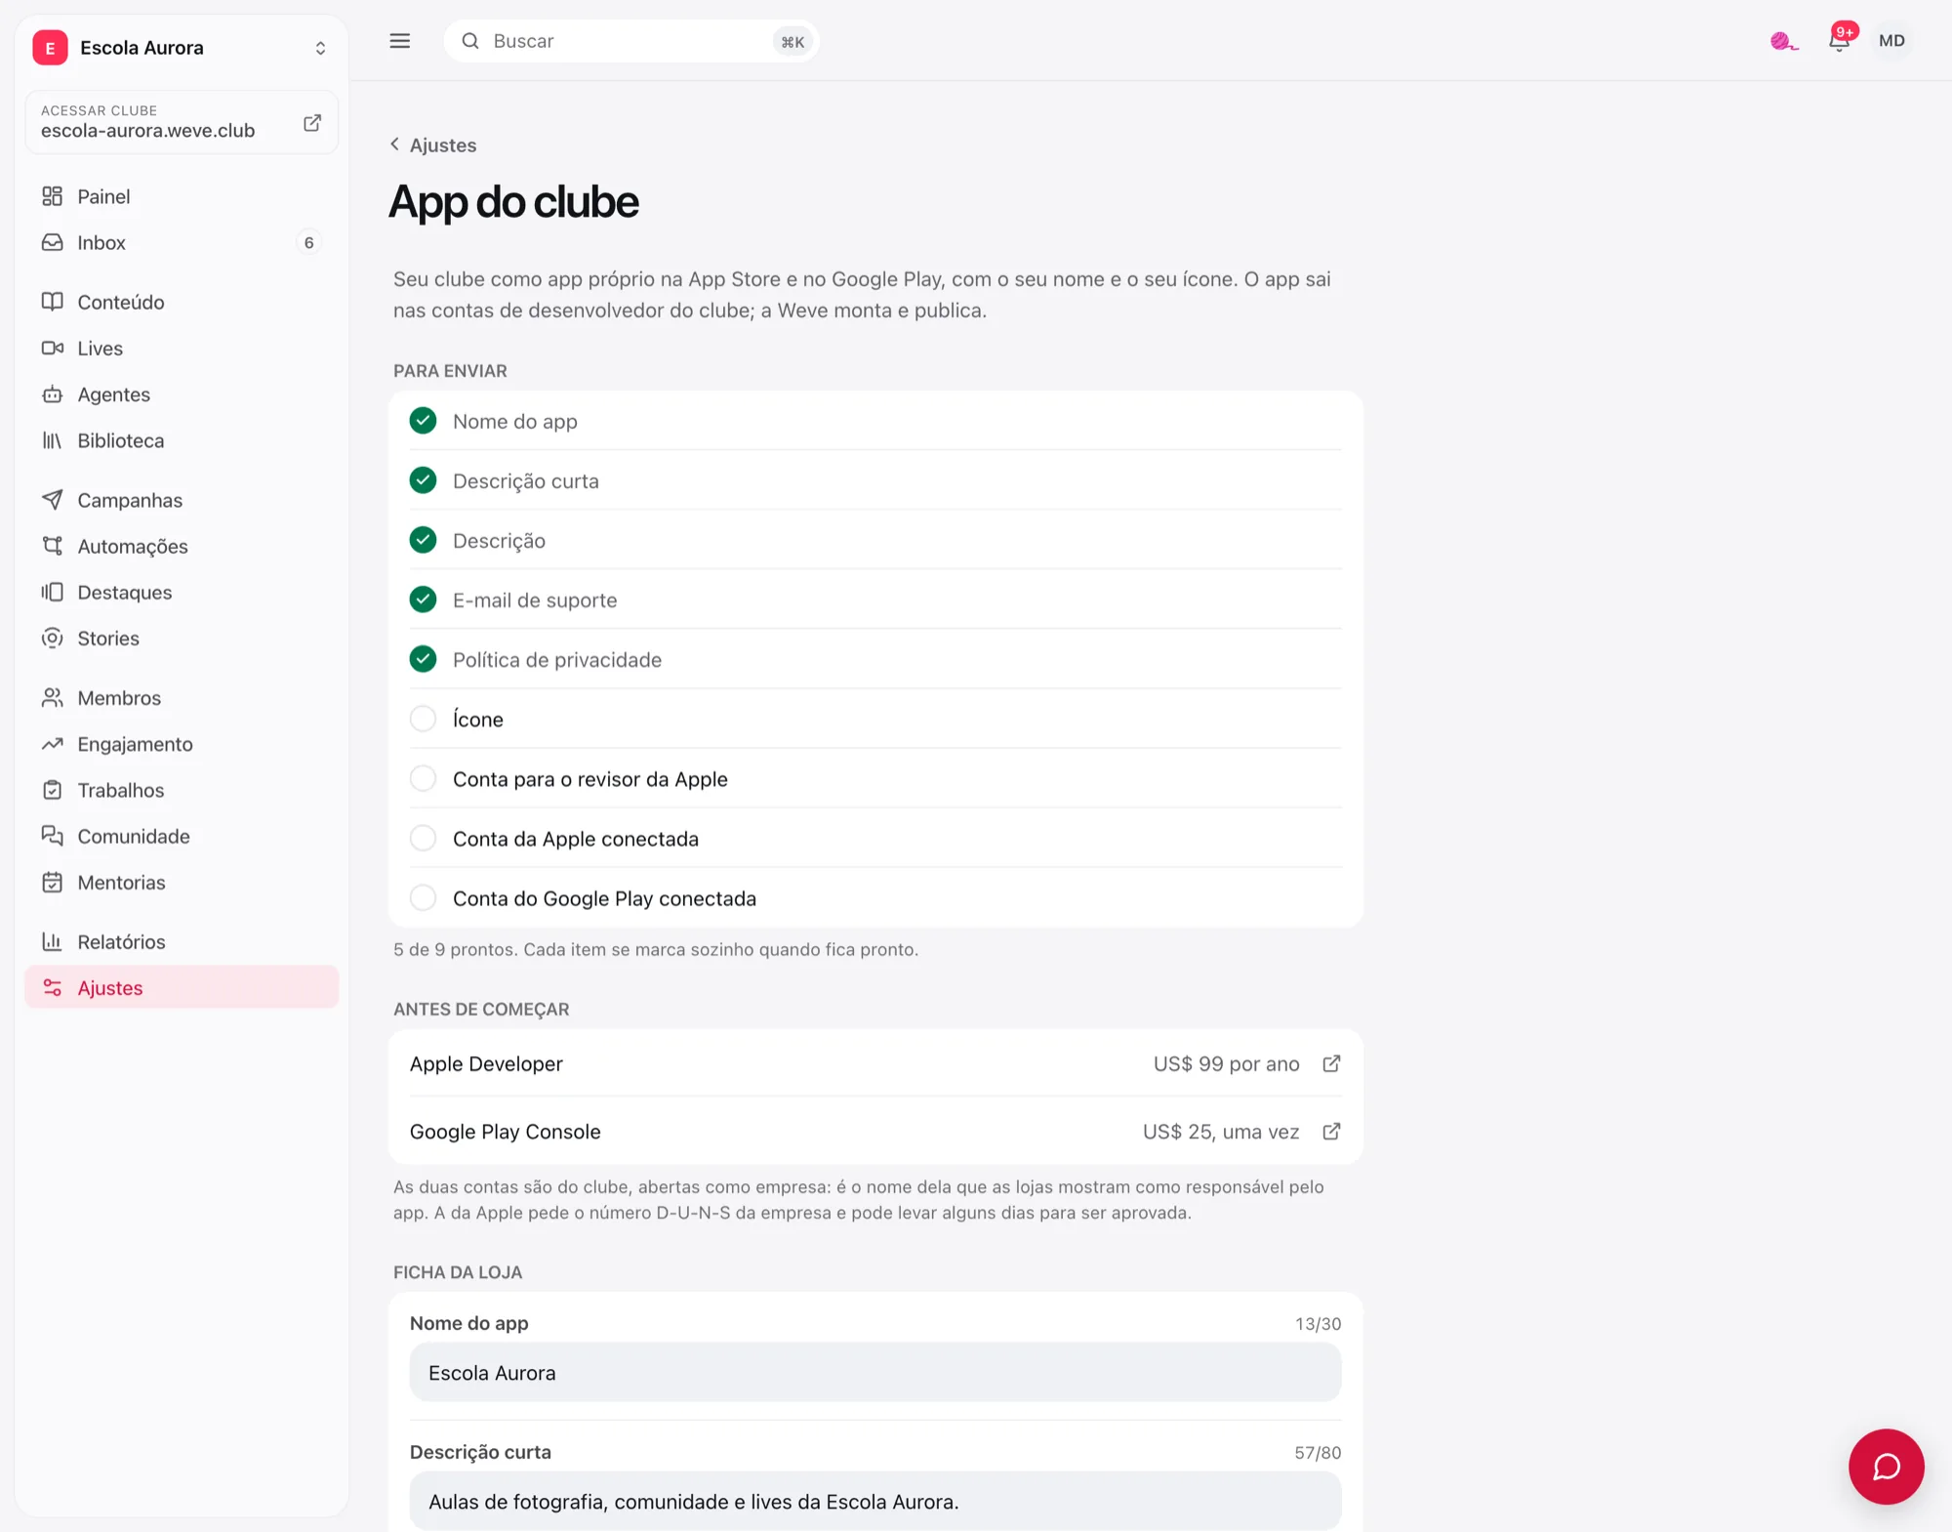Click the Nome do app input field
This screenshot has height=1532, width=1952.
coord(875,1372)
